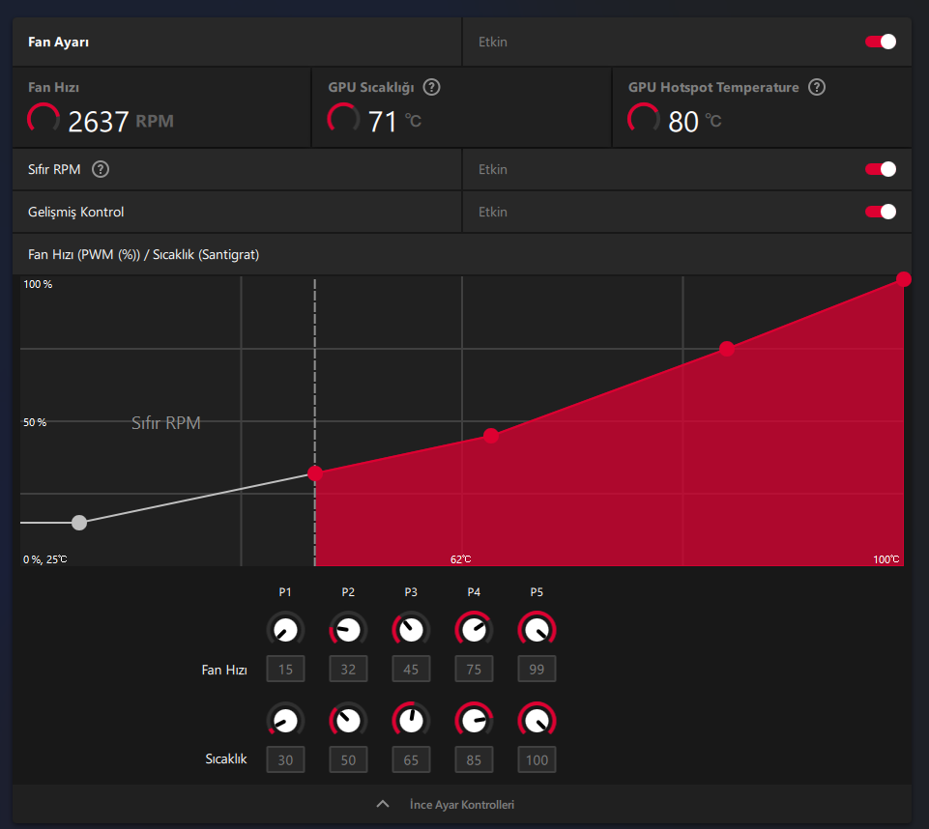The width and height of the screenshot is (929, 829).
Task: Click the P3 Fan Hızı dial knob
Action: point(411,629)
